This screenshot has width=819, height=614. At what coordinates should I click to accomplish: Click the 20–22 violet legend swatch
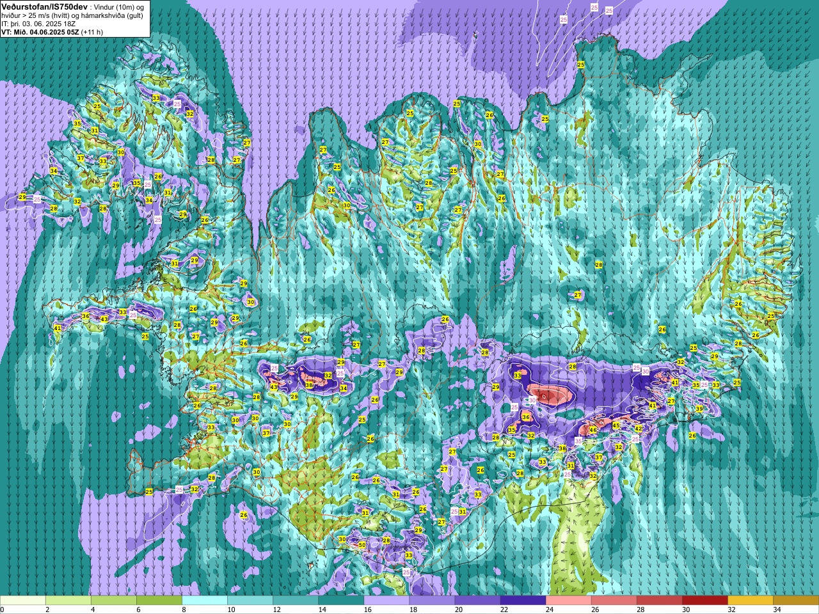pyautogui.click(x=477, y=601)
